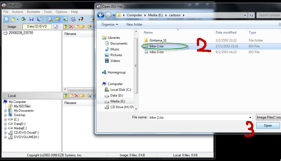Toggle the checkmark icon beside Data CD/DVD
The height and width of the screenshot is (161, 281).
[56, 27]
